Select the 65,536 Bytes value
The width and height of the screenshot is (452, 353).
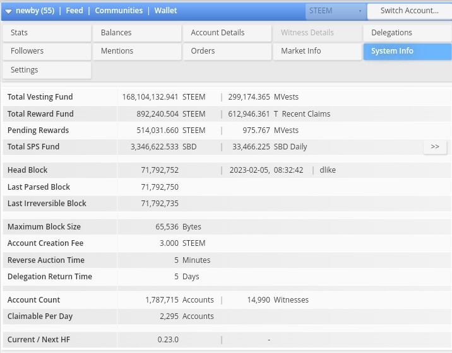(x=178, y=227)
